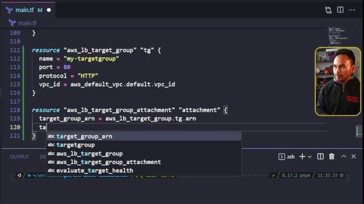Click line number 111 in the gutter
The width and height of the screenshot is (364, 204).
point(15,50)
